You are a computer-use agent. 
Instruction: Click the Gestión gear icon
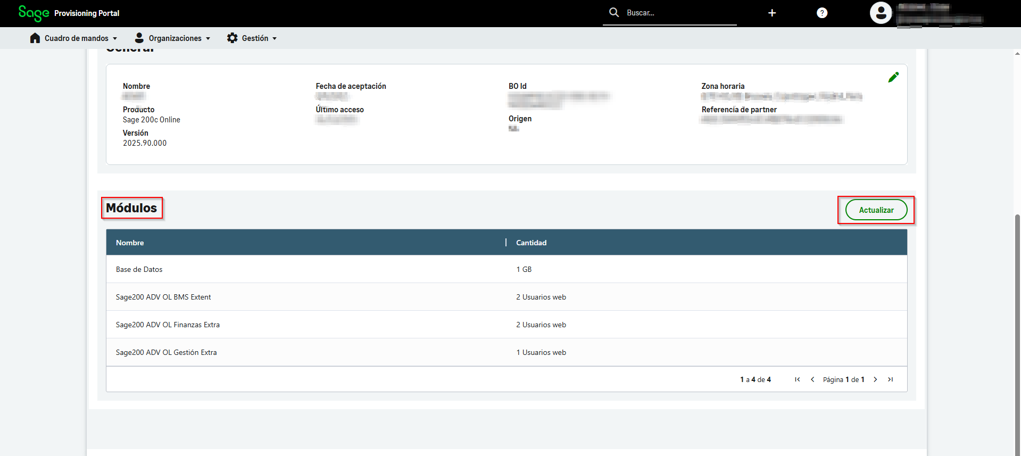point(232,38)
